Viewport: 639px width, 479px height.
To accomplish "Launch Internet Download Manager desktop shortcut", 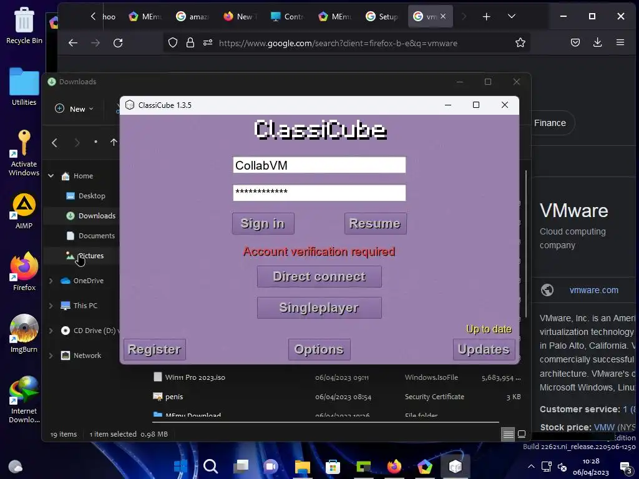I will click(x=24, y=400).
